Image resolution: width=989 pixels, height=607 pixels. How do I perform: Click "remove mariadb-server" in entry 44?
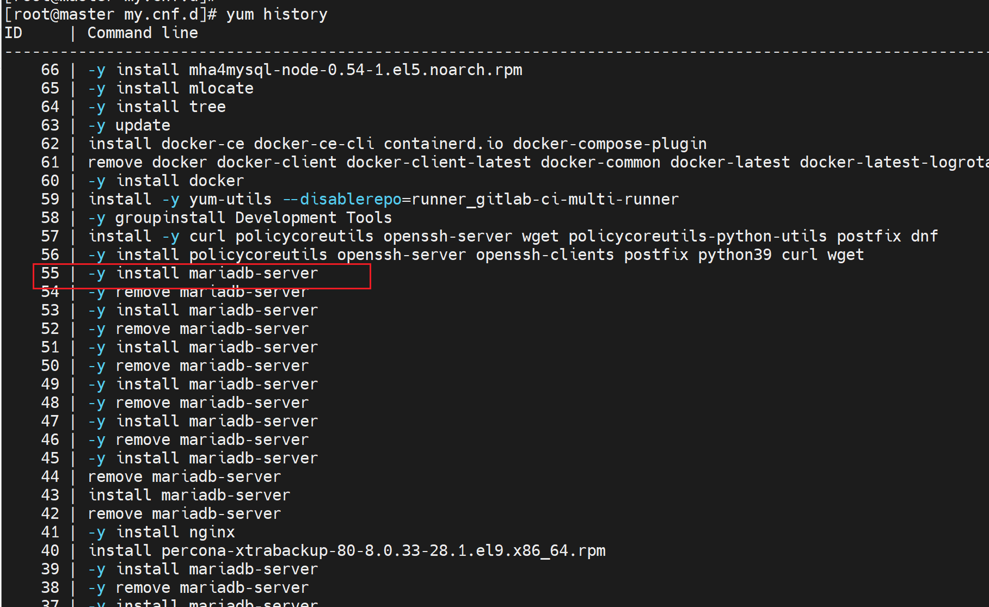(x=185, y=477)
